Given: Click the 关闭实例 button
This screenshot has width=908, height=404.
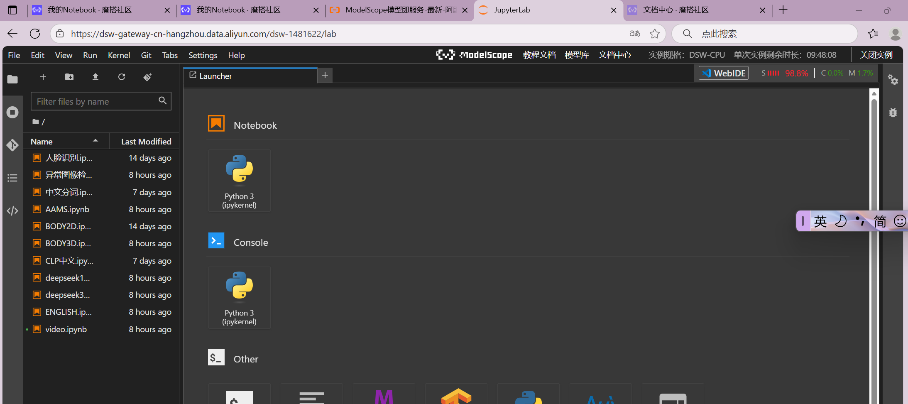Looking at the screenshot, I should pos(876,55).
